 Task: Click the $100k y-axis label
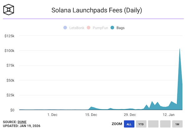[9, 51]
